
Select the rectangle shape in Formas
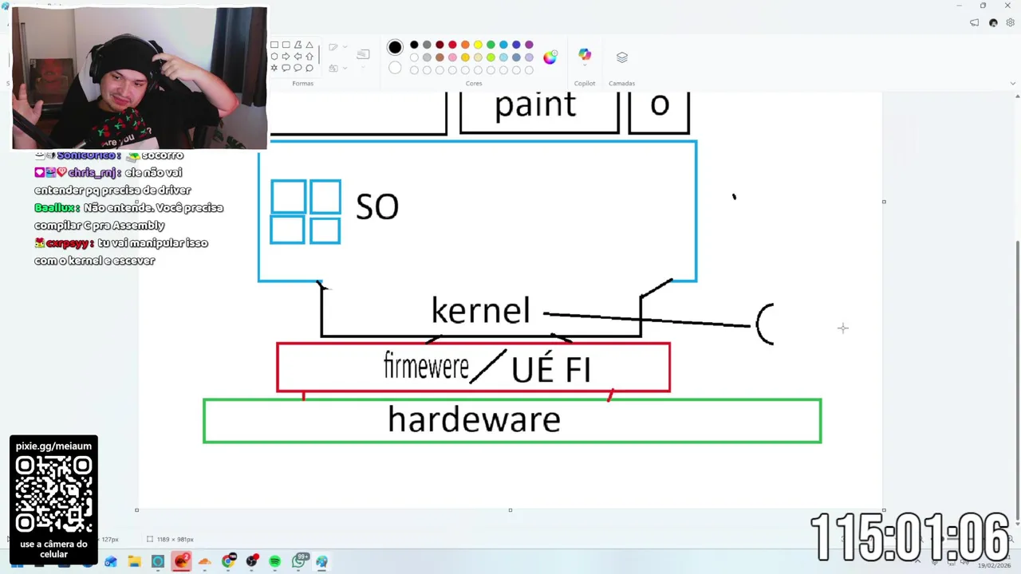tap(274, 45)
